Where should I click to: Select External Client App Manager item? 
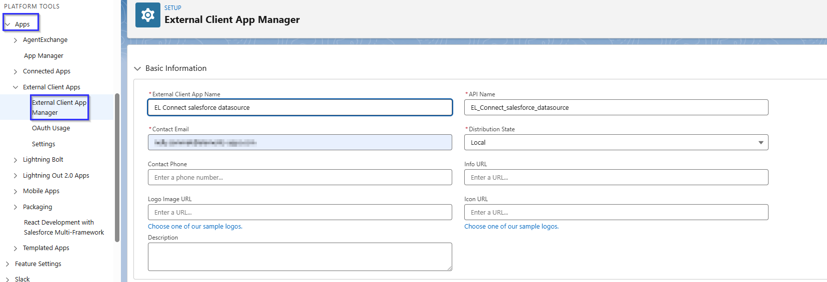click(x=59, y=107)
